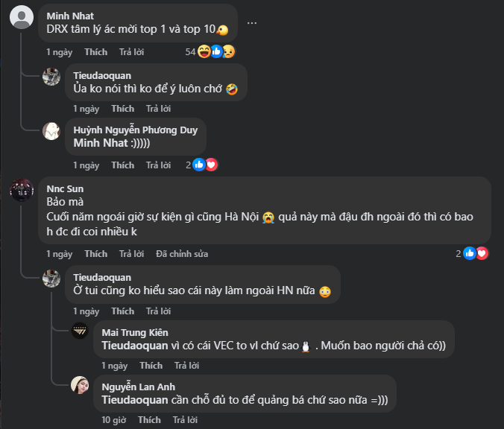
Task: Like Nguyễn Lan Anh's reply
Action: (x=149, y=420)
